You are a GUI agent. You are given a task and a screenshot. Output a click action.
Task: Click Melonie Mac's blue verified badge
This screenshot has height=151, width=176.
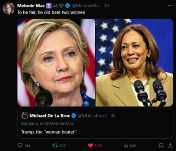pyautogui.click(x=68, y=6)
